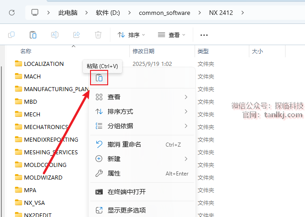The width and height of the screenshot is (305, 217).
Task: Expand chevron after 此电脑 in address bar
Action: click(86, 13)
